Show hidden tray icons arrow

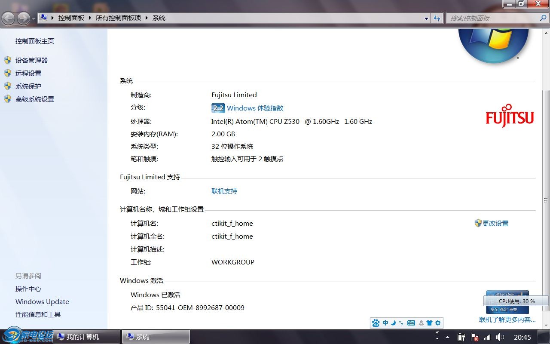(x=447, y=337)
